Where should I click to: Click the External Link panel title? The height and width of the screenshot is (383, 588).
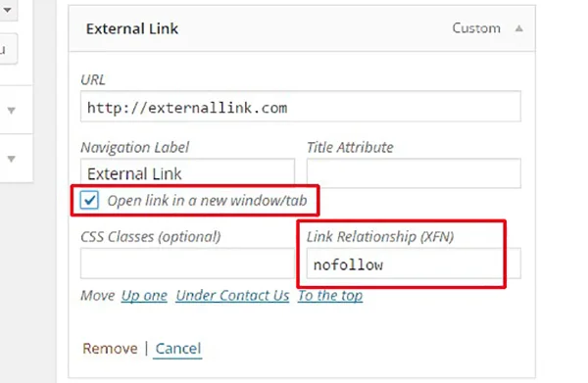[x=132, y=28]
